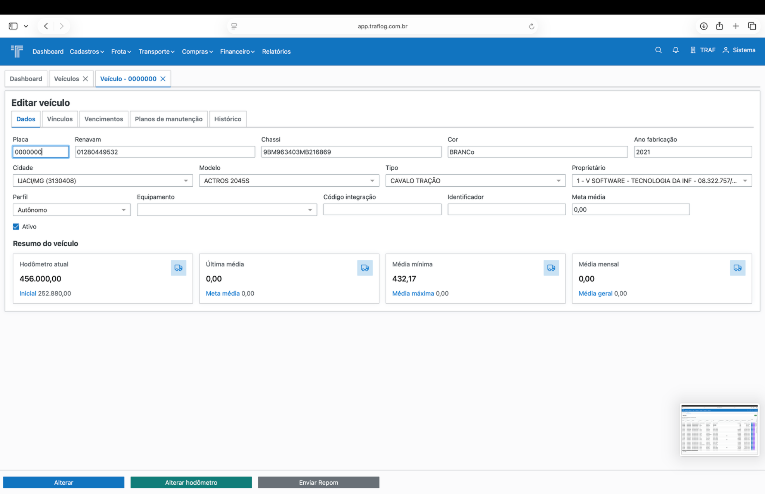
Task: Click browser reload page icon
Action: click(x=531, y=26)
